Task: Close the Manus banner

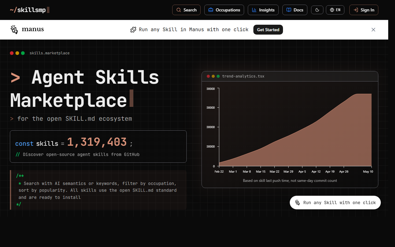Action: pyautogui.click(x=373, y=30)
